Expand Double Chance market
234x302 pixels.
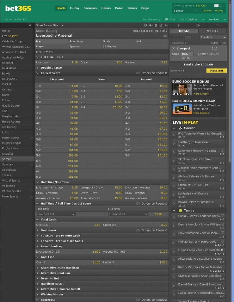[102, 68]
